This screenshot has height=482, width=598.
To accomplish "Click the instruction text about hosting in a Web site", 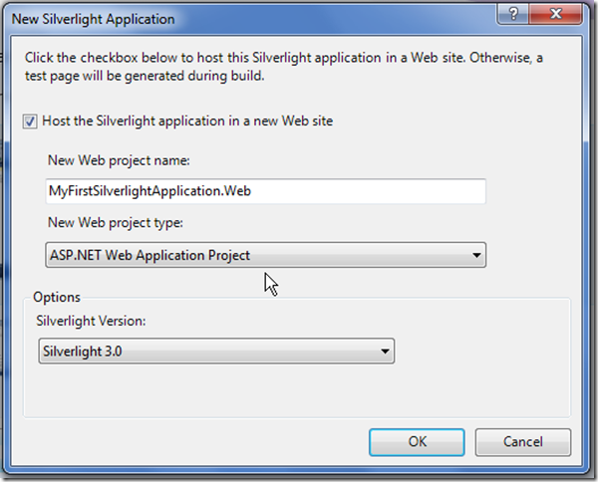I will click(x=284, y=67).
